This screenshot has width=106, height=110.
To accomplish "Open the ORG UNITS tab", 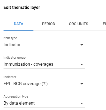I will pos(79,24).
